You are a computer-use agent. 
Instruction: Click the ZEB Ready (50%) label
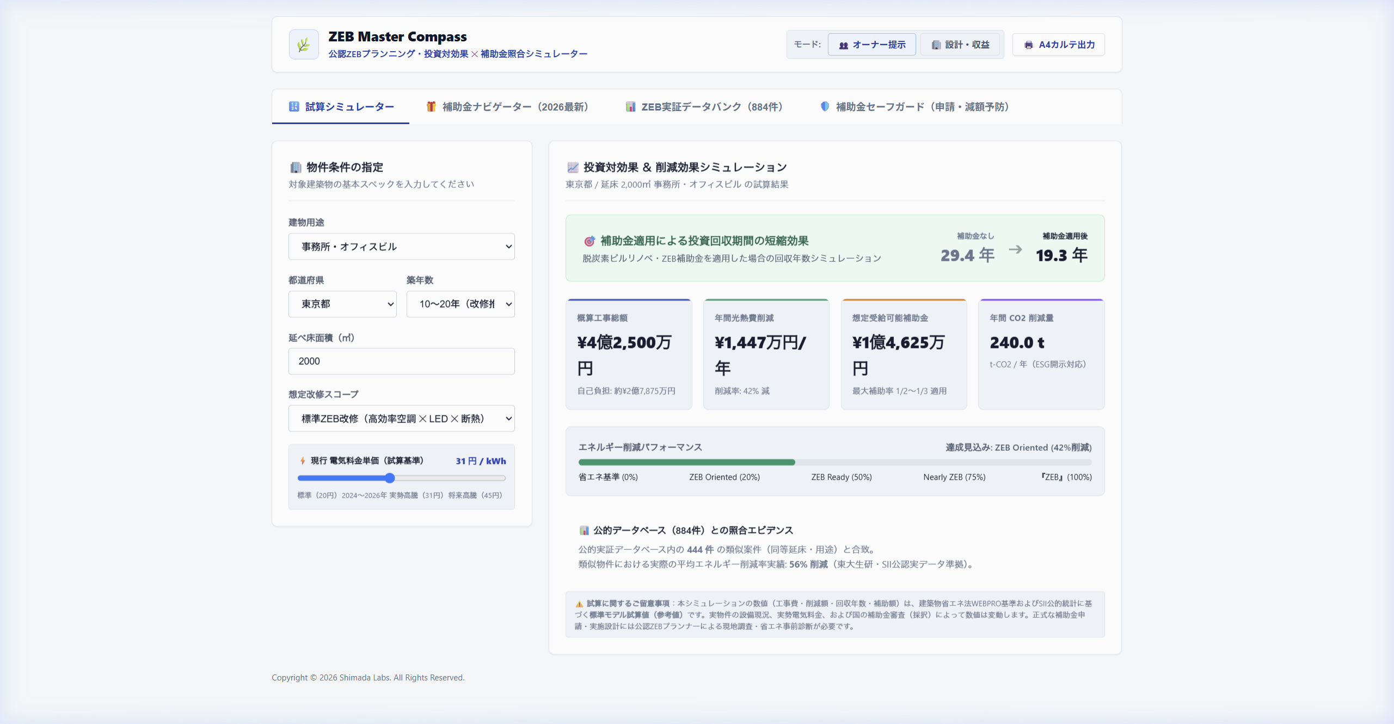[x=842, y=477]
